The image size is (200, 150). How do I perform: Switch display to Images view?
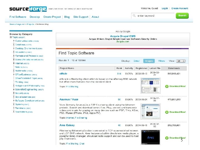pos(149,61)
